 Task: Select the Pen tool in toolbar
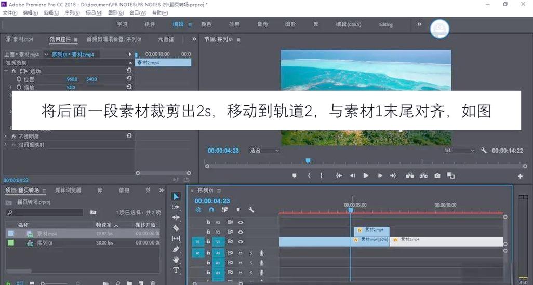point(176,249)
